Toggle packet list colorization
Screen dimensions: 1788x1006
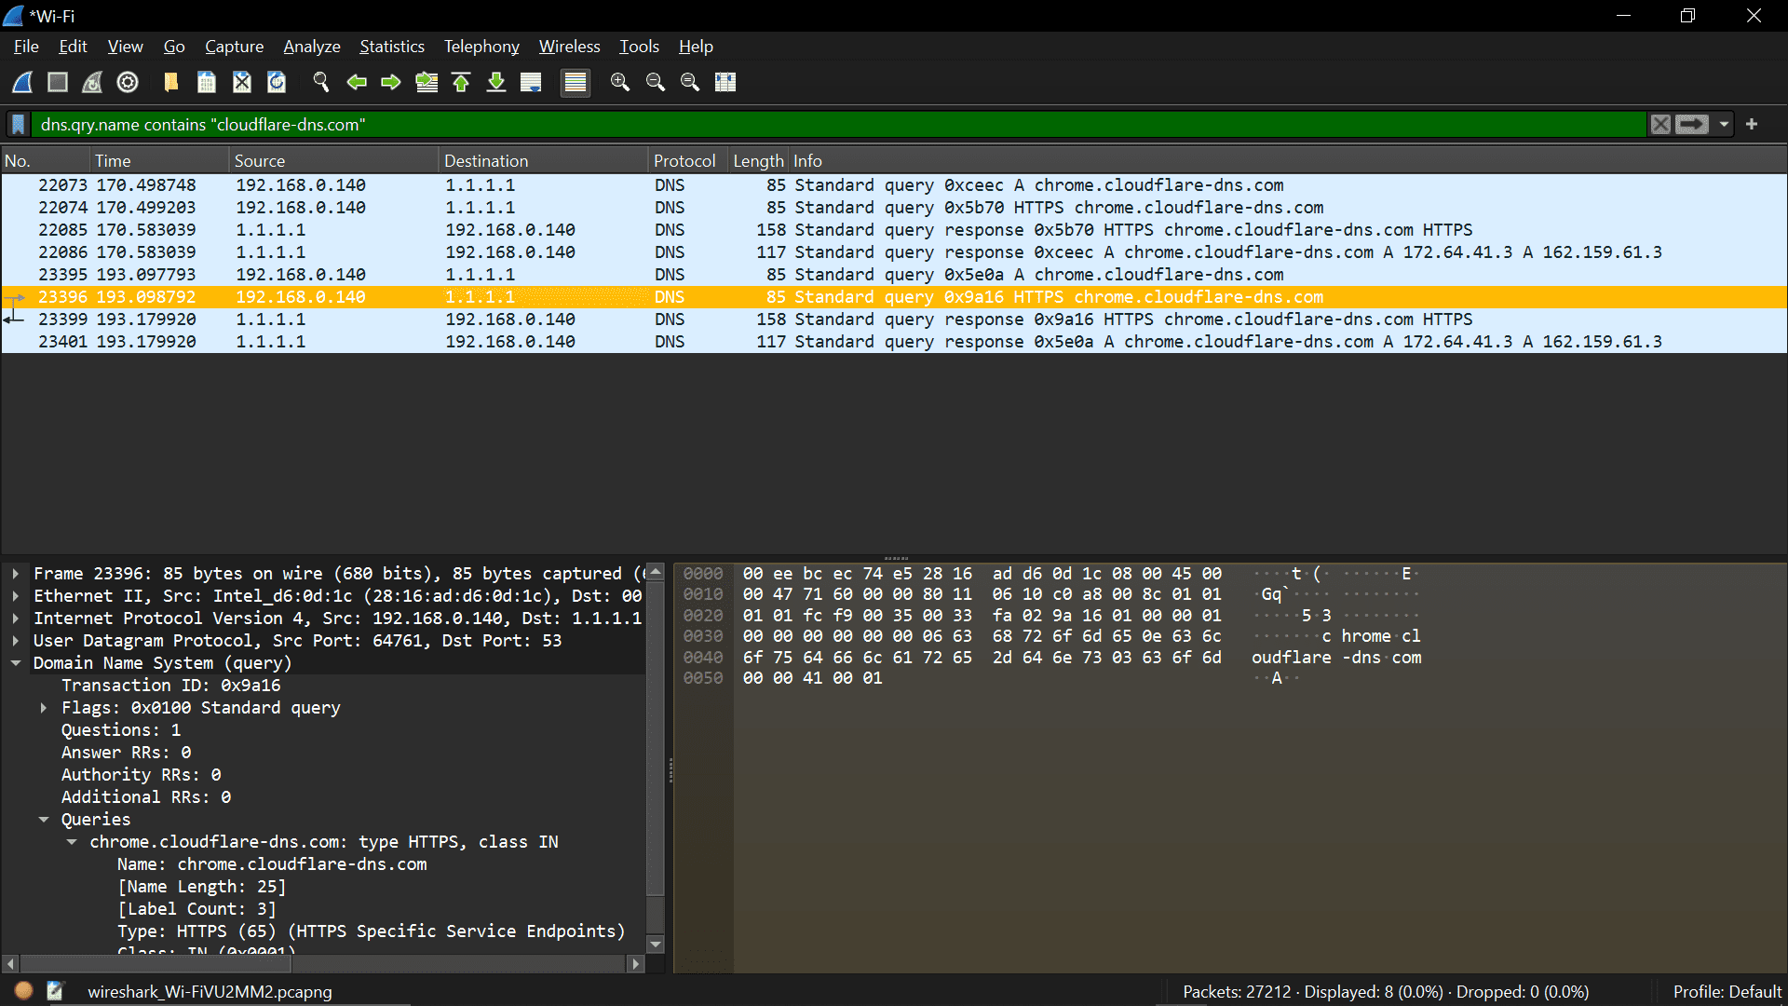[x=576, y=82]
